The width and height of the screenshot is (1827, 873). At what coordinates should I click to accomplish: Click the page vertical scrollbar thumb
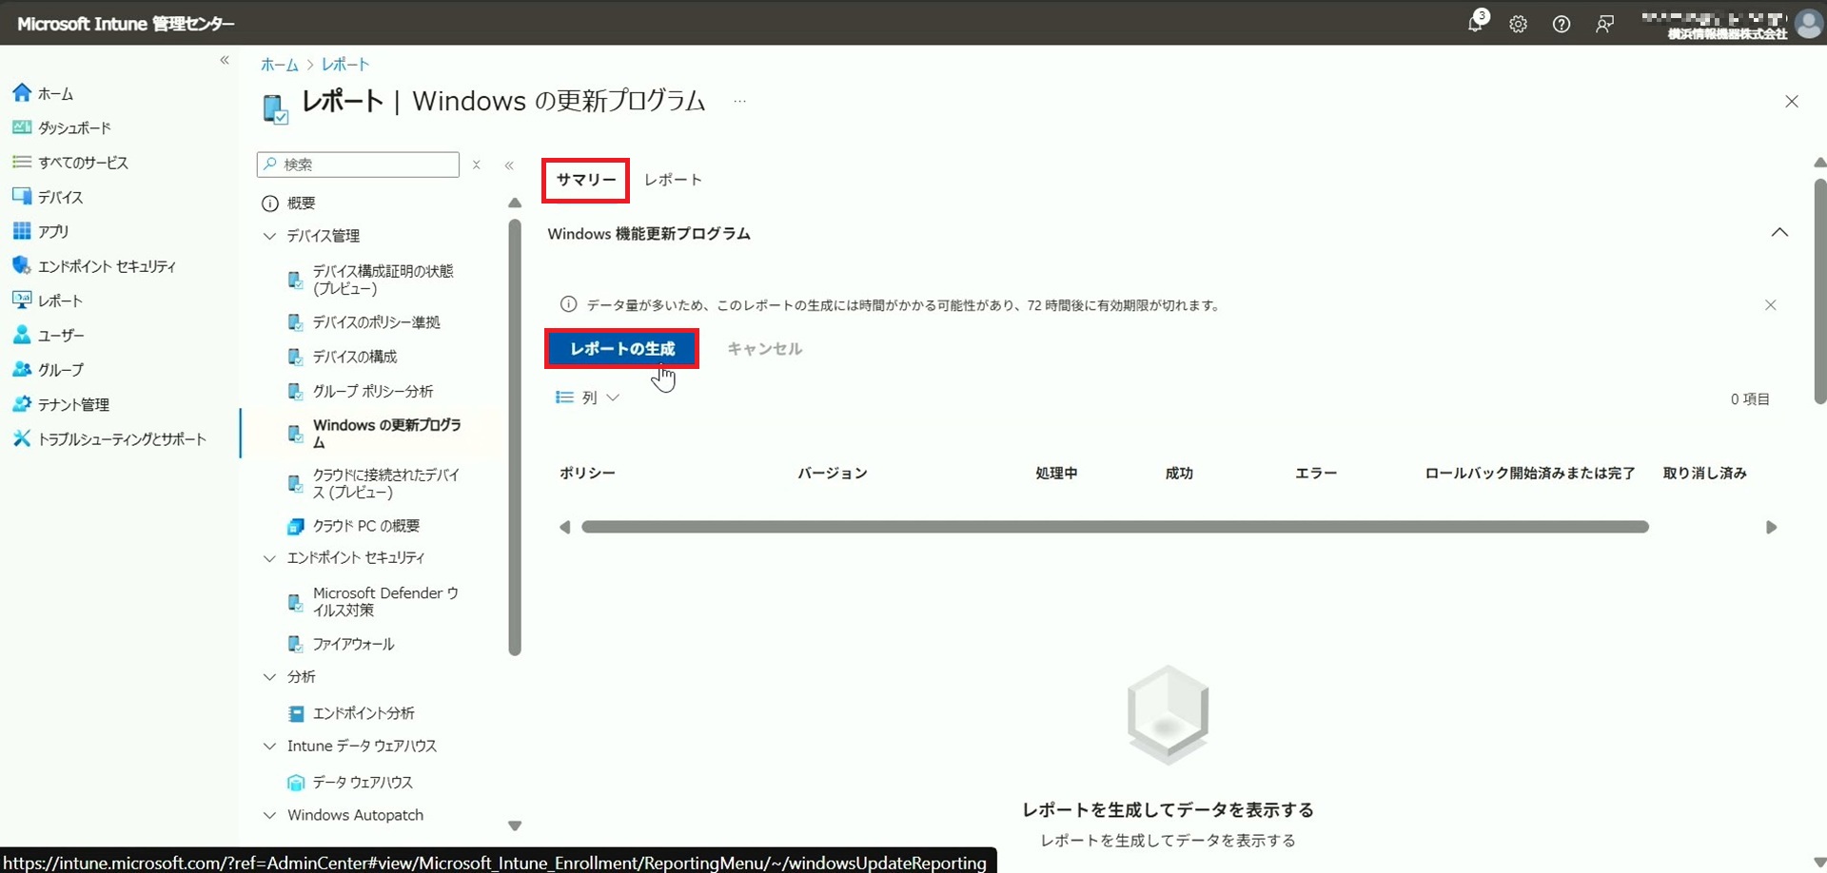pyautogui.click(x=1819, y=291)
